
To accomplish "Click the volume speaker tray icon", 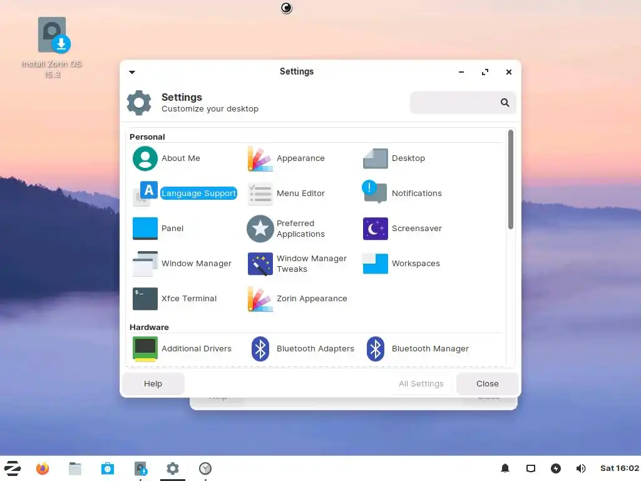I will pyautogui.click(x=581, y=468).
